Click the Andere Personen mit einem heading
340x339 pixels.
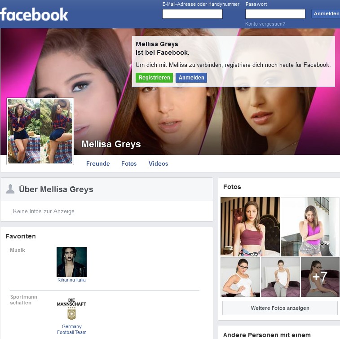pyautogui.click(x=267, y=335)
